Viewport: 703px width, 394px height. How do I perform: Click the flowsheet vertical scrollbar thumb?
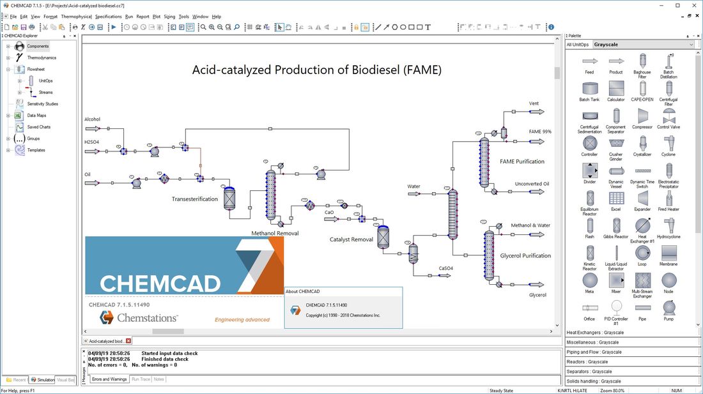[557, 73]
